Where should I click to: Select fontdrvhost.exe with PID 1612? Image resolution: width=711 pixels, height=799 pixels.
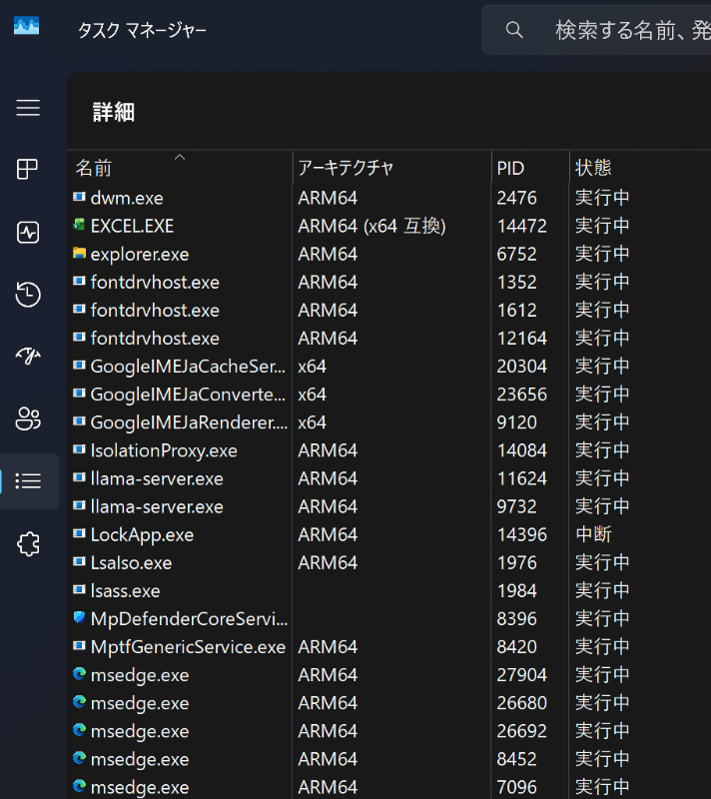pos(155,310)
